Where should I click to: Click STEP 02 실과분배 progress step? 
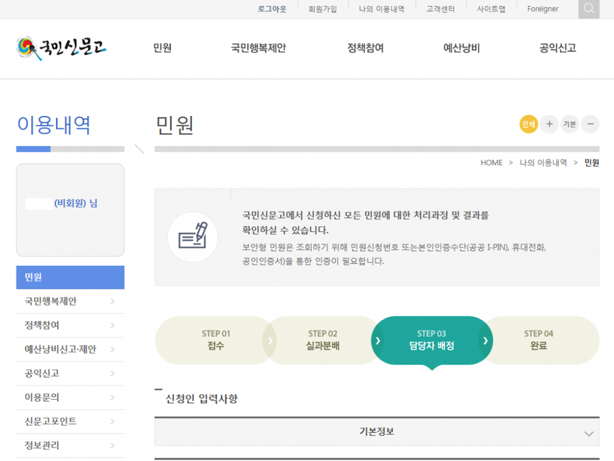click(x=322, y=340)
